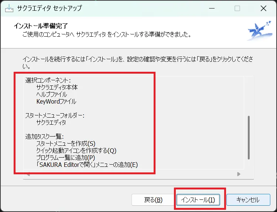Screen dimensions: 277x212
Task: Select the クイック起動アイコンを作成する(Q) line
Action: [x=76, y=151]
